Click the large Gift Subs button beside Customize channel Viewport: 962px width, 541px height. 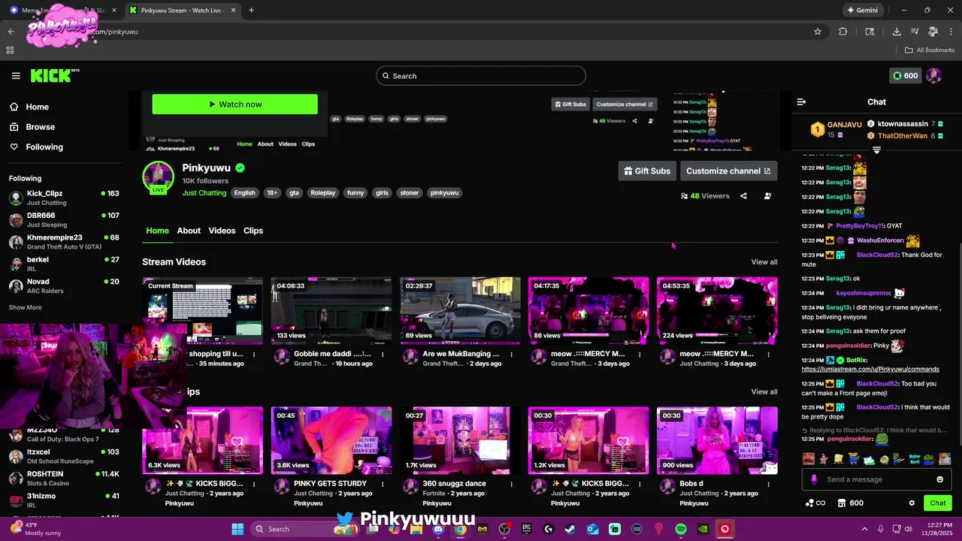647,171
